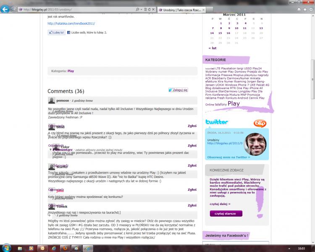
Task: Go to previous month via « lut
Action: [213, 48]
